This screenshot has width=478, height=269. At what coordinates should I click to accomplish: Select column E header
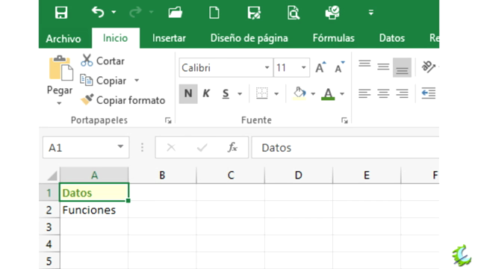[x=367, y=176]
